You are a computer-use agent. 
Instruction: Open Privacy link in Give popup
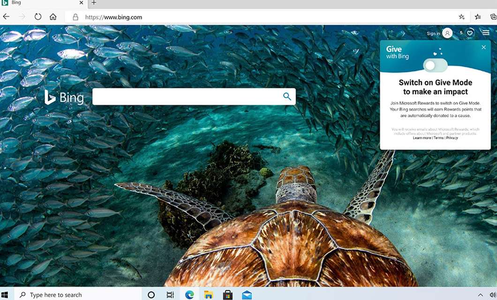pyautogui.click(x=452, y=138)
